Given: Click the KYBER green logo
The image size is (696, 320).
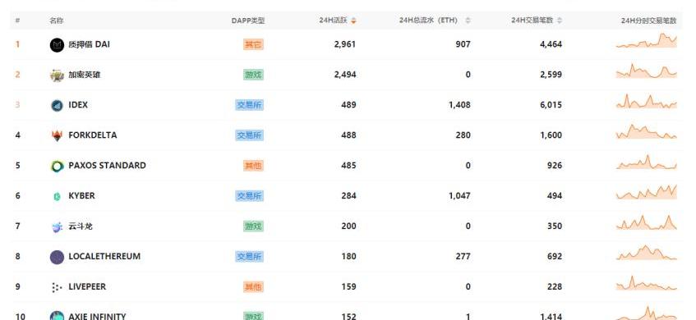Looking at the screenshot, I should coord(57,196).
